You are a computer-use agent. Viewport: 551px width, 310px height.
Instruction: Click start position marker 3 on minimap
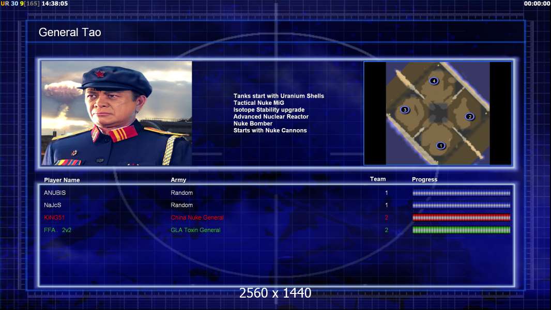tap(405, 110)
